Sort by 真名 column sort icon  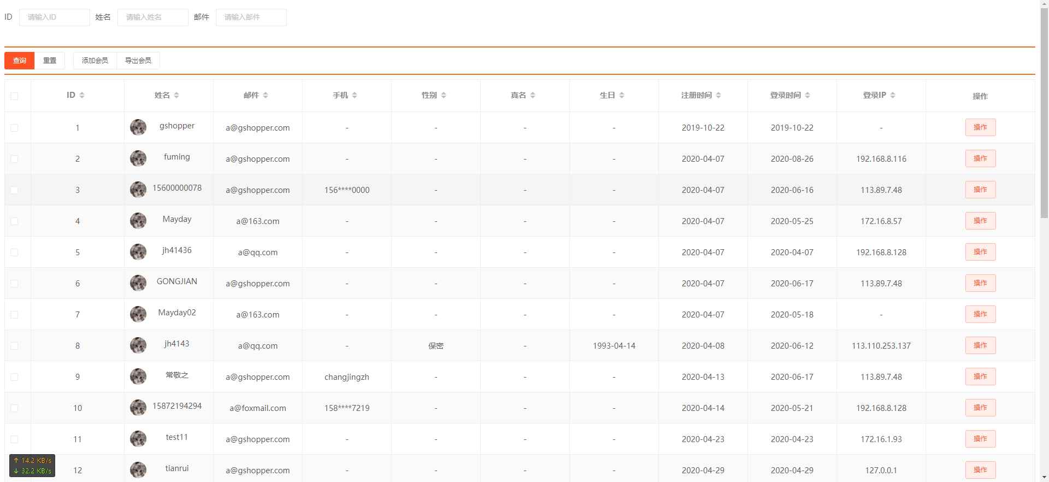click(533, 95)
